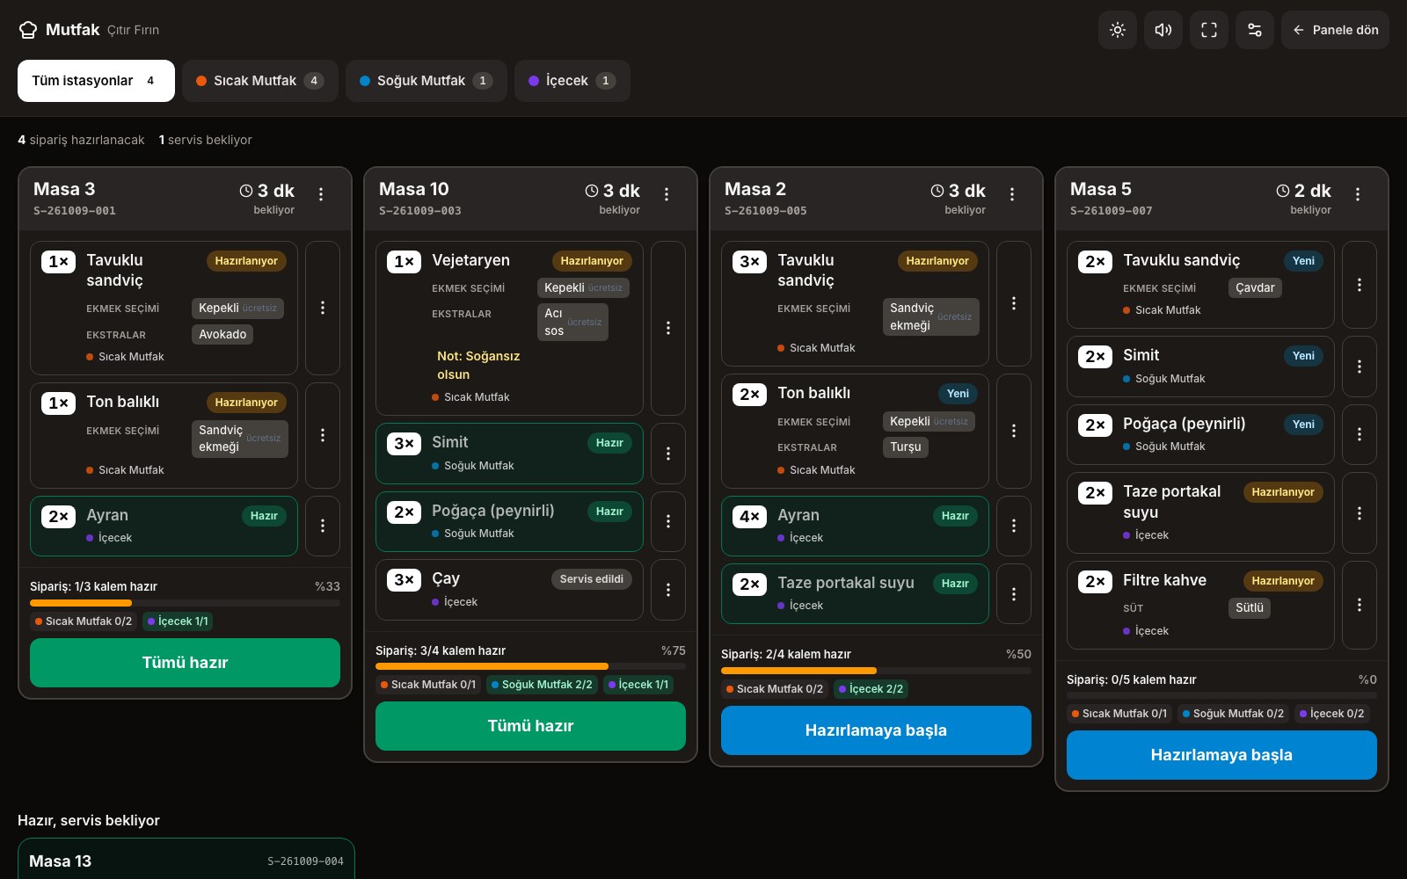
Task: Open Masa 3 order options menu
Action: point(321,194)
